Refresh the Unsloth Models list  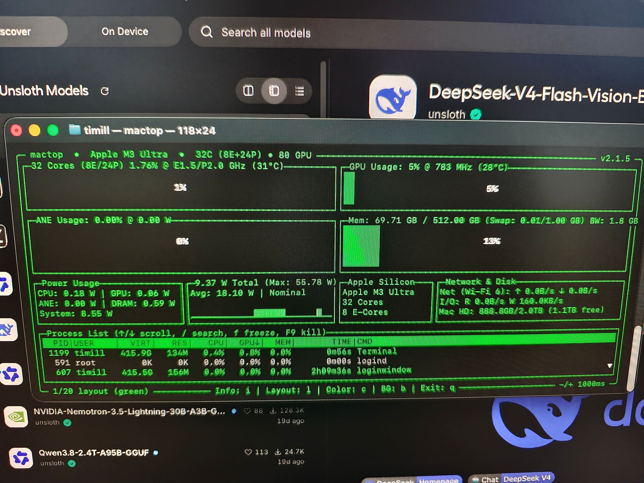coord(105,91)
